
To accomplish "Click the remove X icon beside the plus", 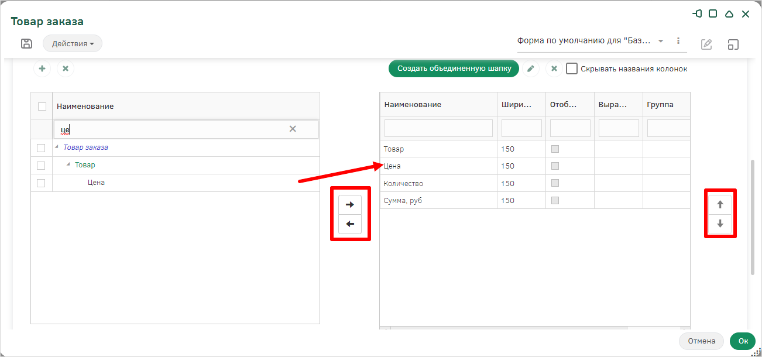I will (x=66, y=68).
